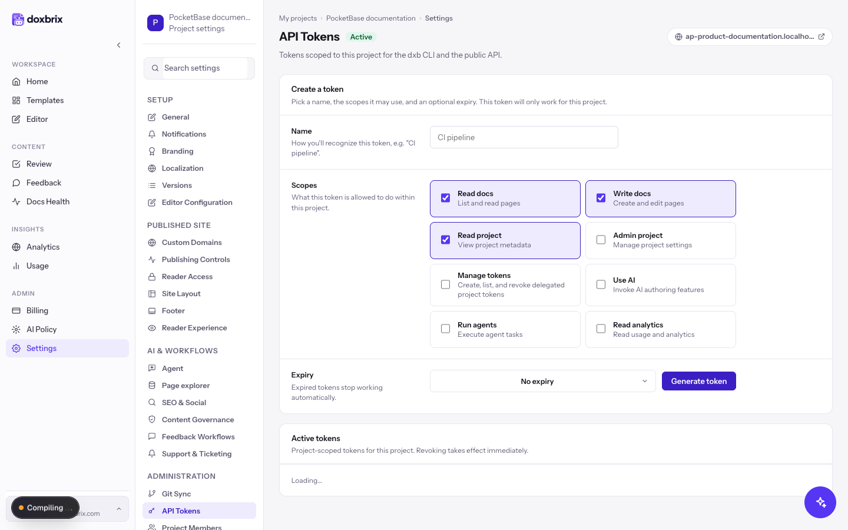The image size is (848, 530).
Task: Open the General settings page
Action: [x=199, y=117]
